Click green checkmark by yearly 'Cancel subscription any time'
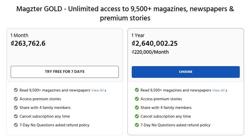 click(x=137, y=116)
